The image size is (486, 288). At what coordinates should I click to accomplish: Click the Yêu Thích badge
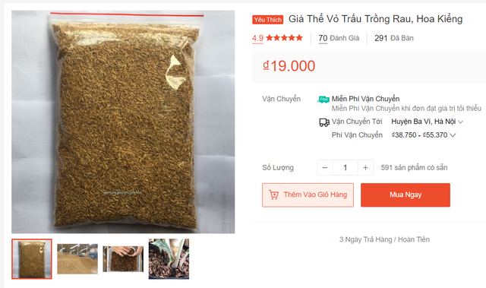tap(268, 20)
